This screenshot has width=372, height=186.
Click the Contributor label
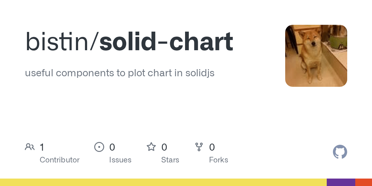point(60,160)
